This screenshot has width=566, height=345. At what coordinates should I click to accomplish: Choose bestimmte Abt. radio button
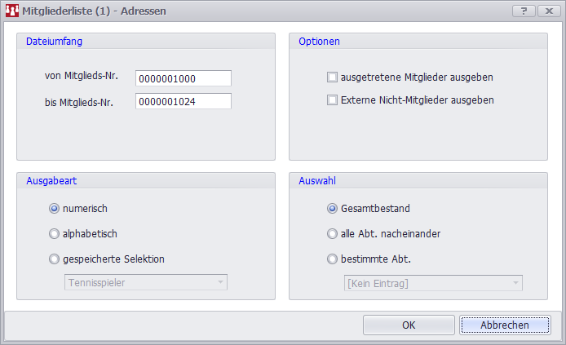(x=332, y=259)
